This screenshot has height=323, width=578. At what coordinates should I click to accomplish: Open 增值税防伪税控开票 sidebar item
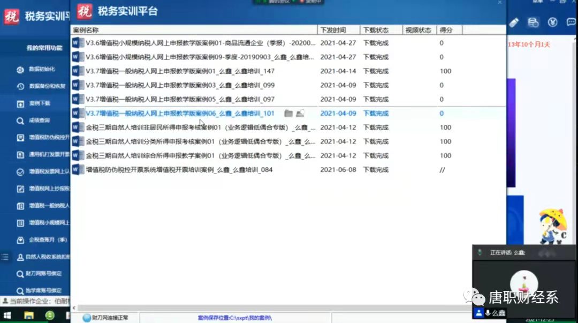pos(43,137)
